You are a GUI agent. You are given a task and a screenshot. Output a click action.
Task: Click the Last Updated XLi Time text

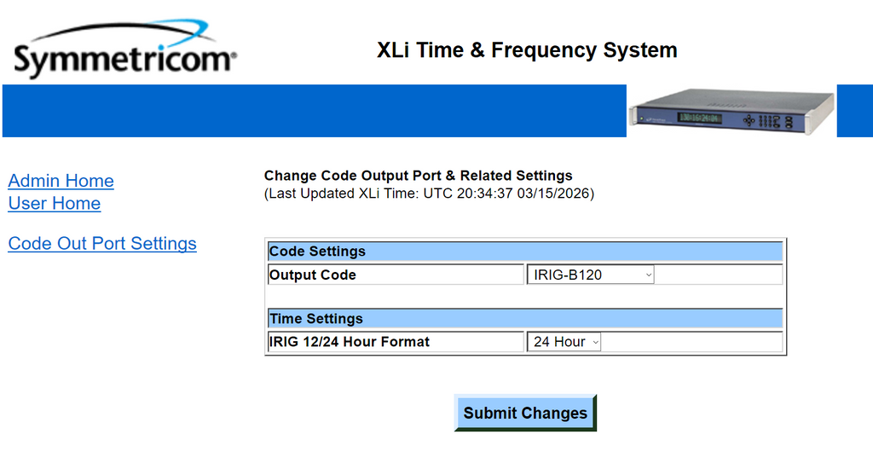[x=429, y=194]
